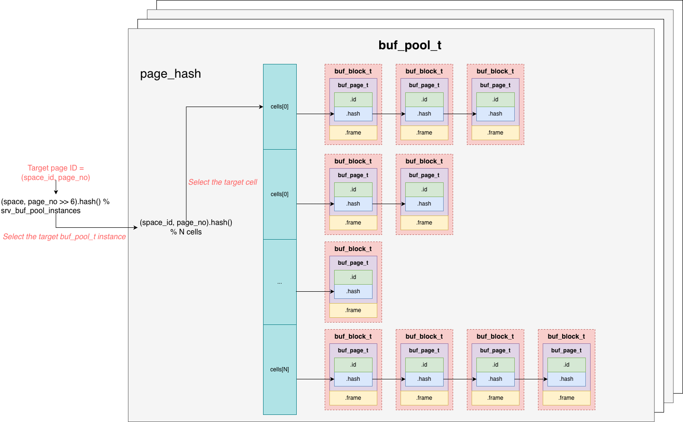The image size is (683, 422).
Task: Click the 'Select the target cell' annotation
Action: point(222,182)
